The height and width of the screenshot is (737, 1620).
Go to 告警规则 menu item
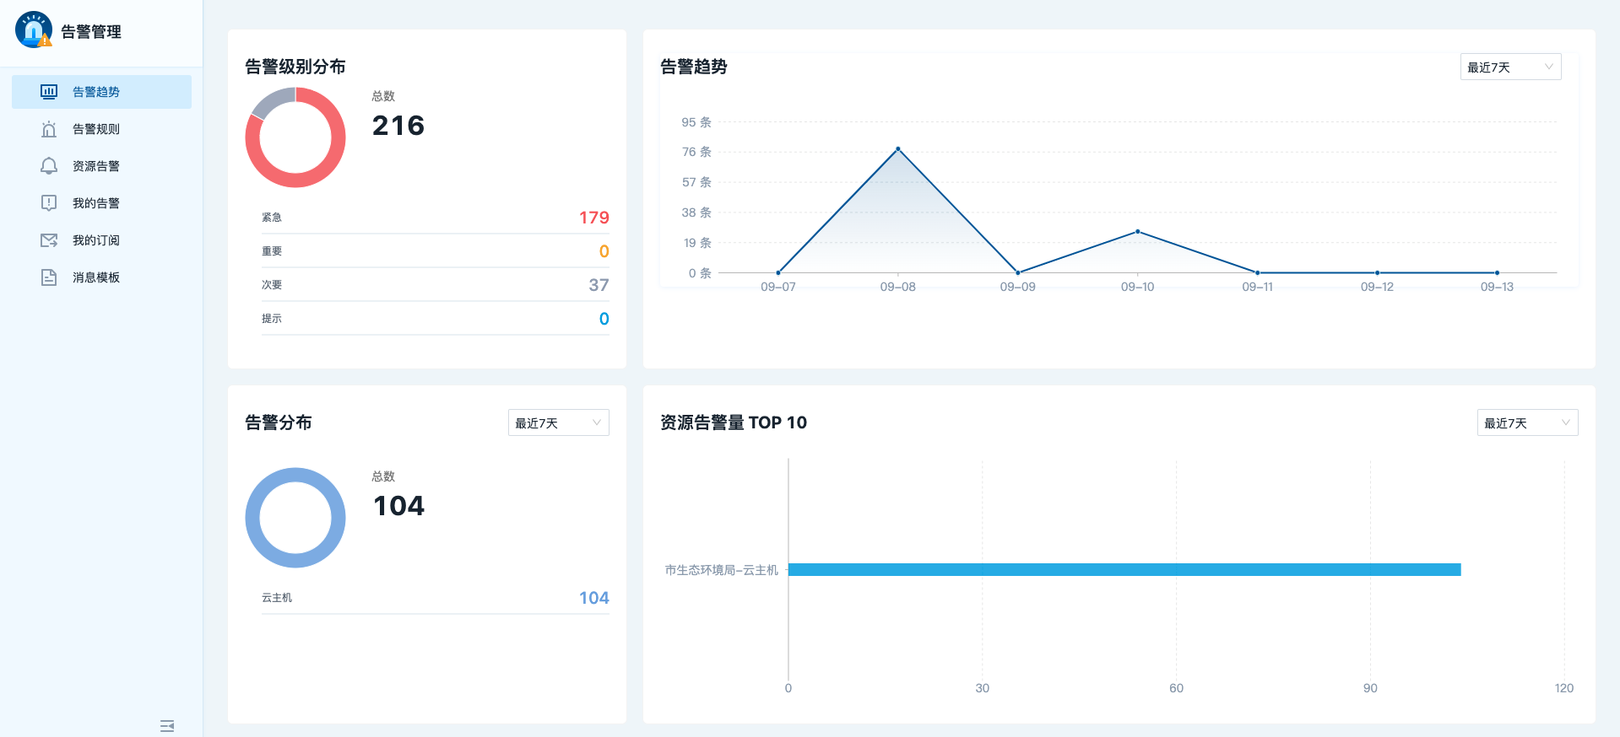pyautogui.click(x=96, y=129)
